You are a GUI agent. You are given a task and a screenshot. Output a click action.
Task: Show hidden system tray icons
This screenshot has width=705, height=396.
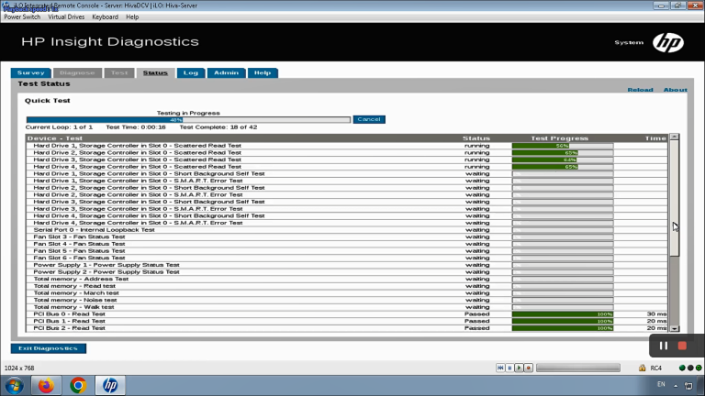click(x=676, y=386)
